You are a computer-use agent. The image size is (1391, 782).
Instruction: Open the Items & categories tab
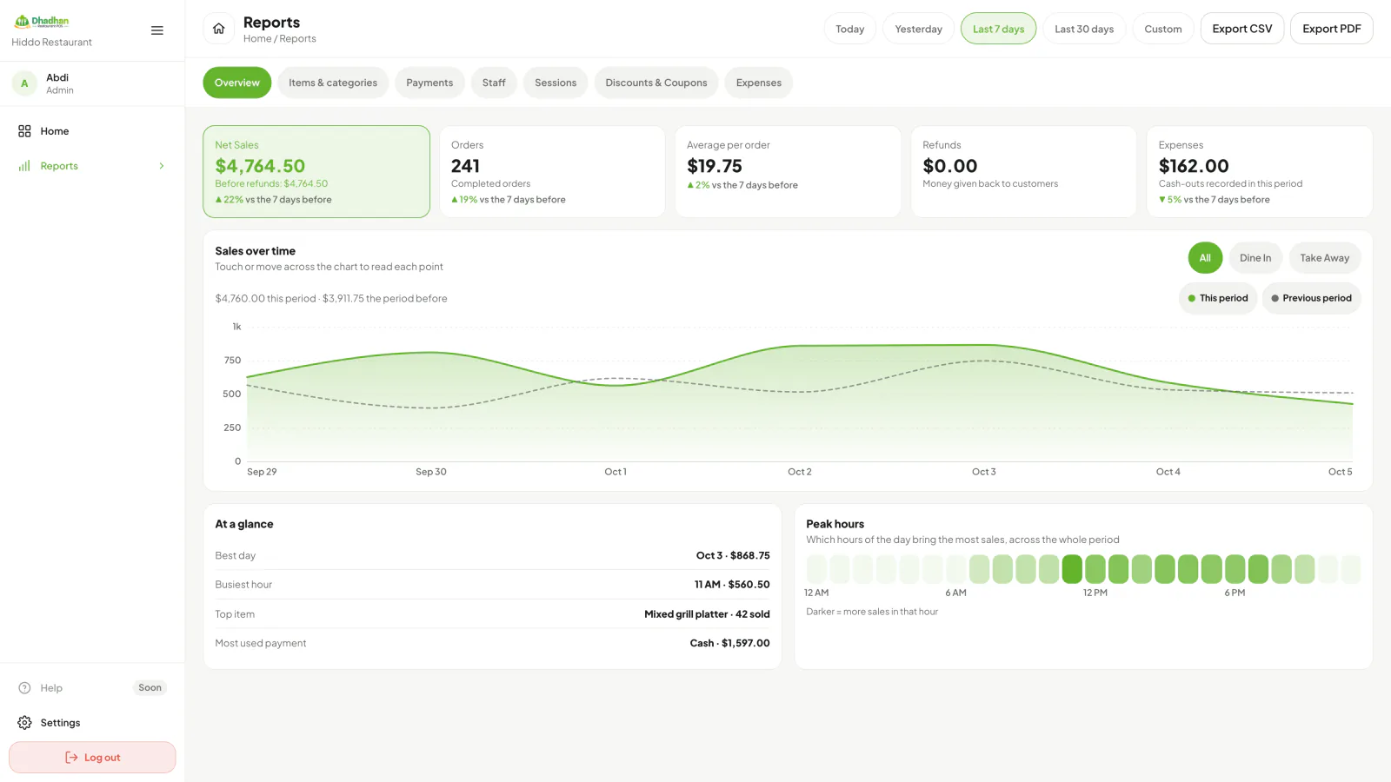click(x=333, y=83)
